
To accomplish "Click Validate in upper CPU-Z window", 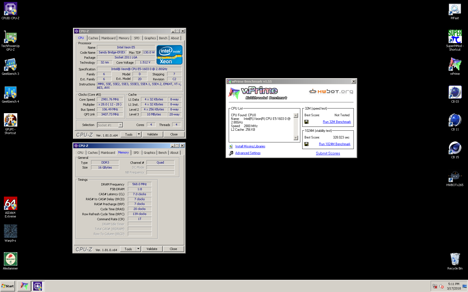I will pos(152,134).
